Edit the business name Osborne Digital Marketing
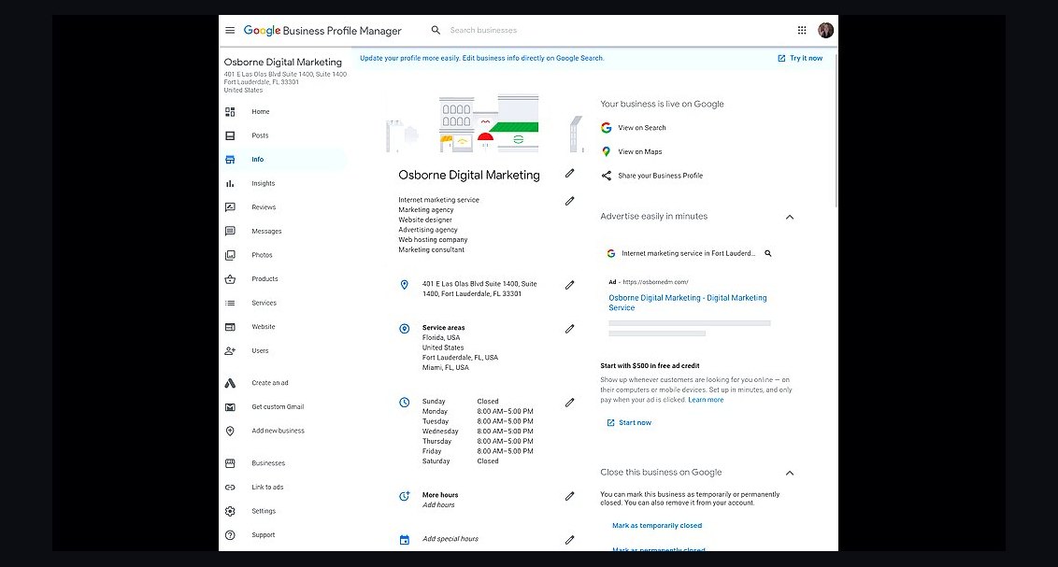This screenshot has width=1058, height=567. 569,174
